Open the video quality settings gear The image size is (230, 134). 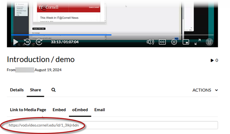tap(174, 42)
